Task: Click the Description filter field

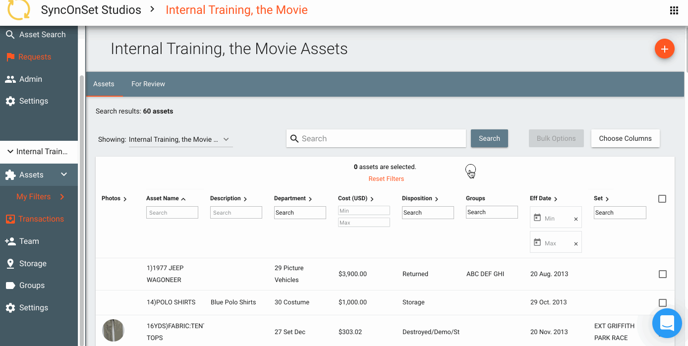Action: tap(236, 213)
